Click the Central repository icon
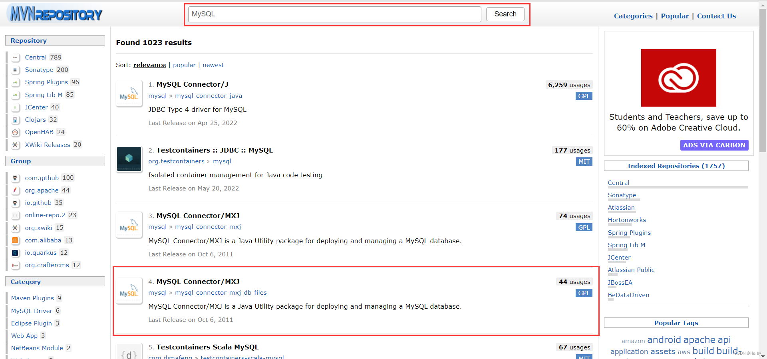This screenshot has height=359, width=767. tap(15, 58)
